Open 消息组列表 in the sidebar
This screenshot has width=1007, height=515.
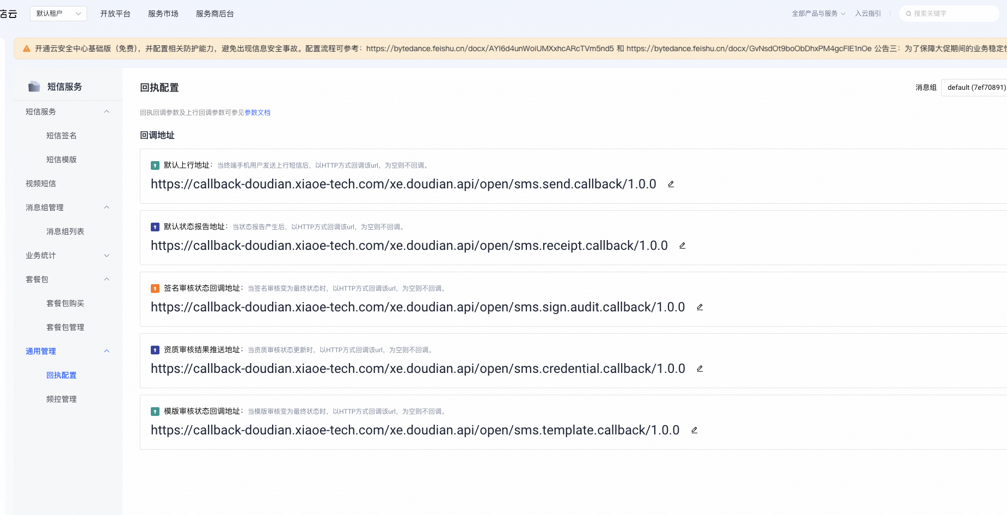coord(65,231)
